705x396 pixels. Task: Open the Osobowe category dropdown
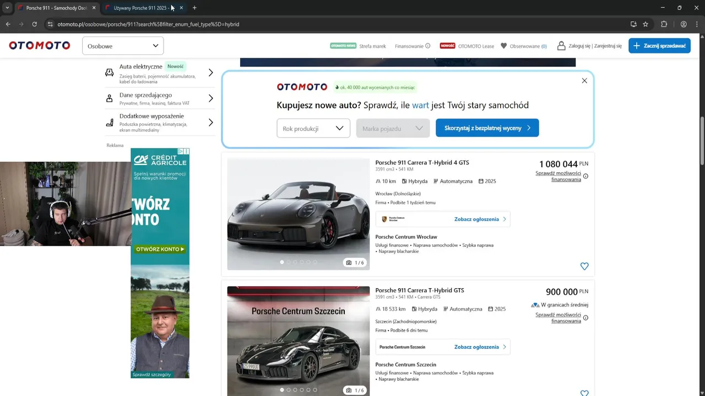[123, 46]
